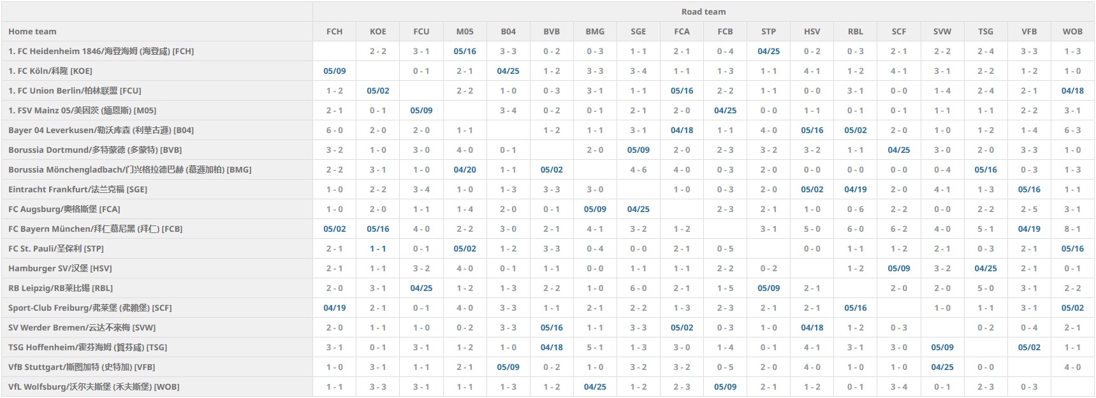Click Wolfsburg's 04/25 fixture against BMG
Viewport: 1096px width, 398px height.
pos(595,387)
